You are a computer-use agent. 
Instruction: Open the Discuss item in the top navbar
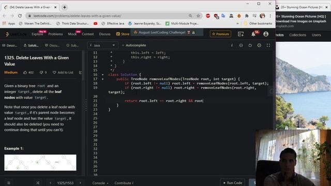104,34
